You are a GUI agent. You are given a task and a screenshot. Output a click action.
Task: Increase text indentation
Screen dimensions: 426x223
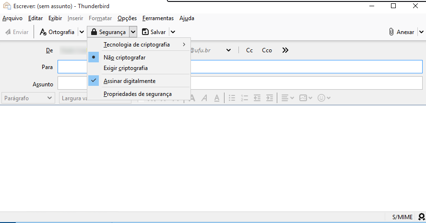[x=270, y=98]
